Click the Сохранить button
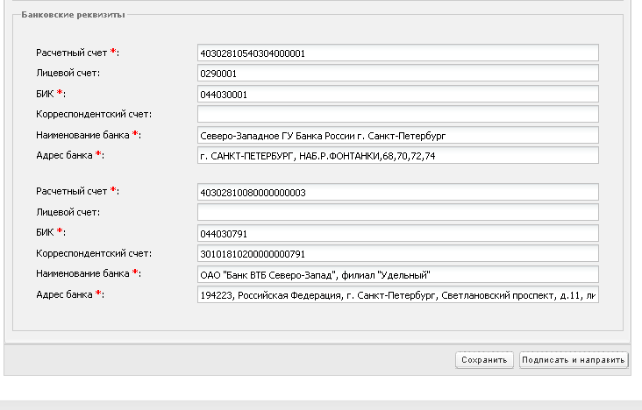642x410 pixels. [484, 360]
